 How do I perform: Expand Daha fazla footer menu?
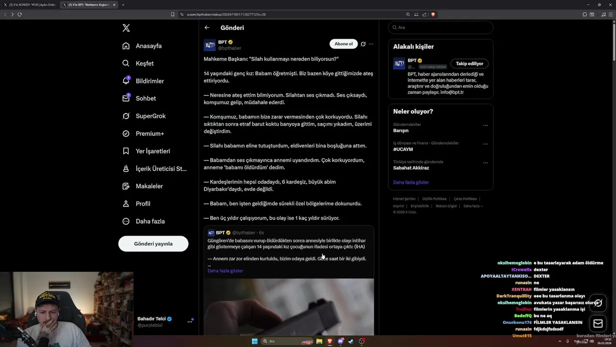click(x=473, y=206)
